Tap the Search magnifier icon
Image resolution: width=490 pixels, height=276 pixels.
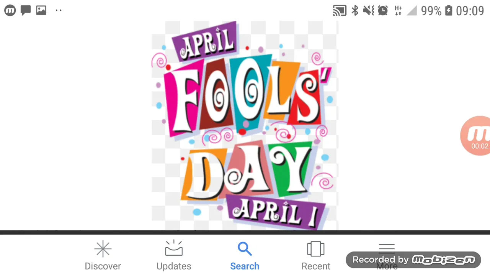tap(245, 249)
